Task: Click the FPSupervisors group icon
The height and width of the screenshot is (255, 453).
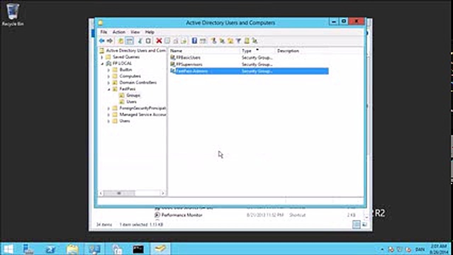Action: [173, 64]
